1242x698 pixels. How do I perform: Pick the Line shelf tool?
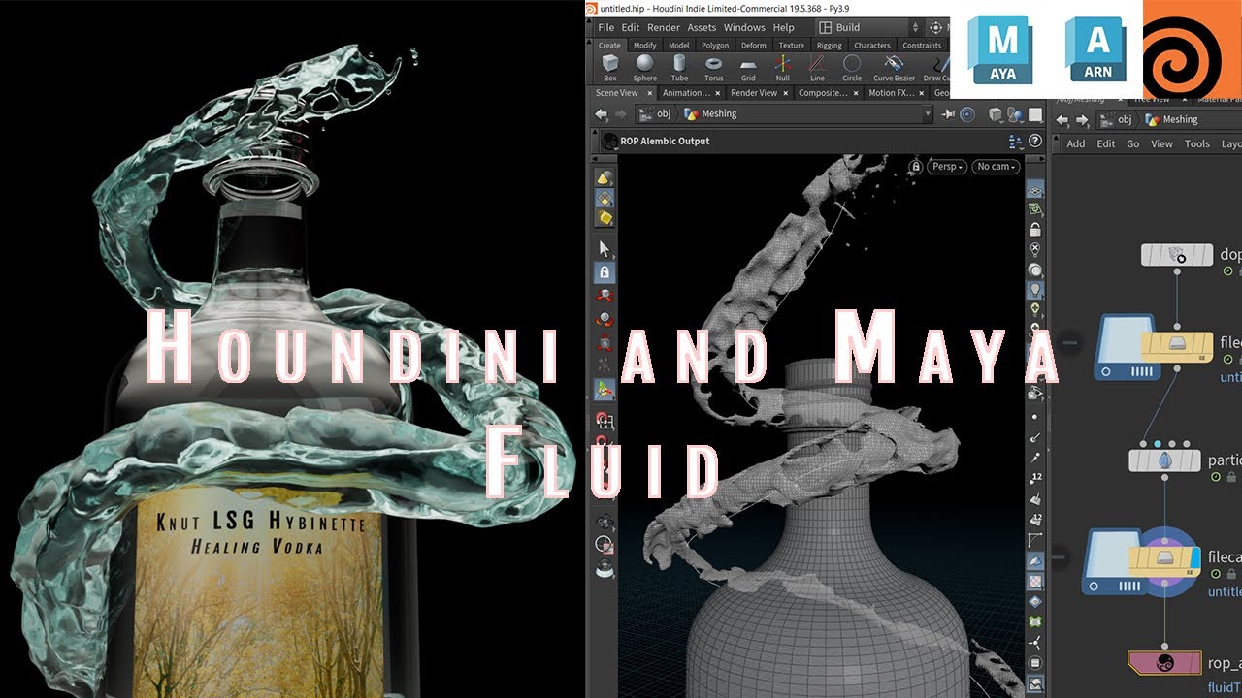pos(817,67)
